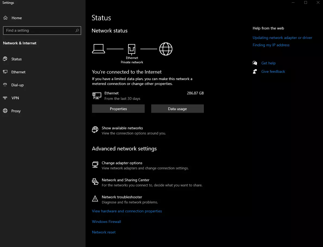This screenshot has width=323, height=247.
Task: Follow the Windows Firewall link
Action: (106, 222)
